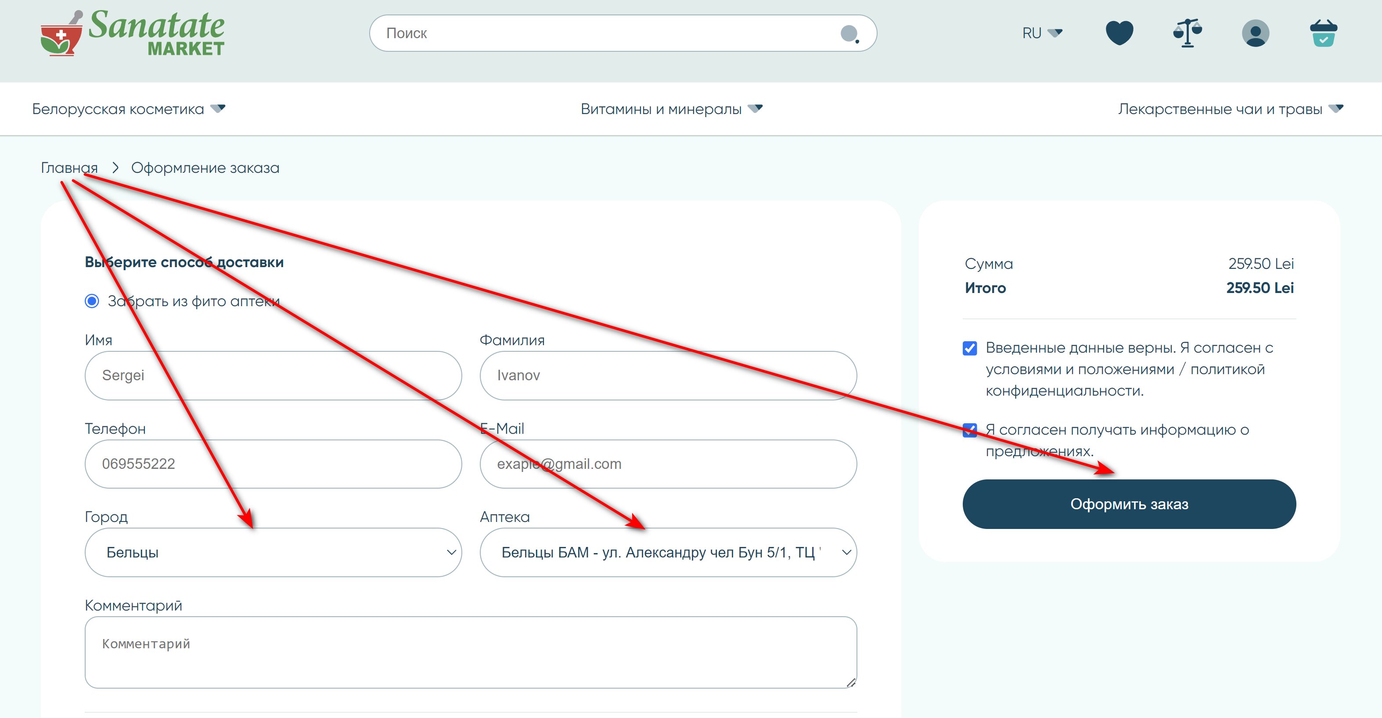Click the Выберите способ доставки heading
The height and width of the screenshot is (718, 1382).
(184, 262)
